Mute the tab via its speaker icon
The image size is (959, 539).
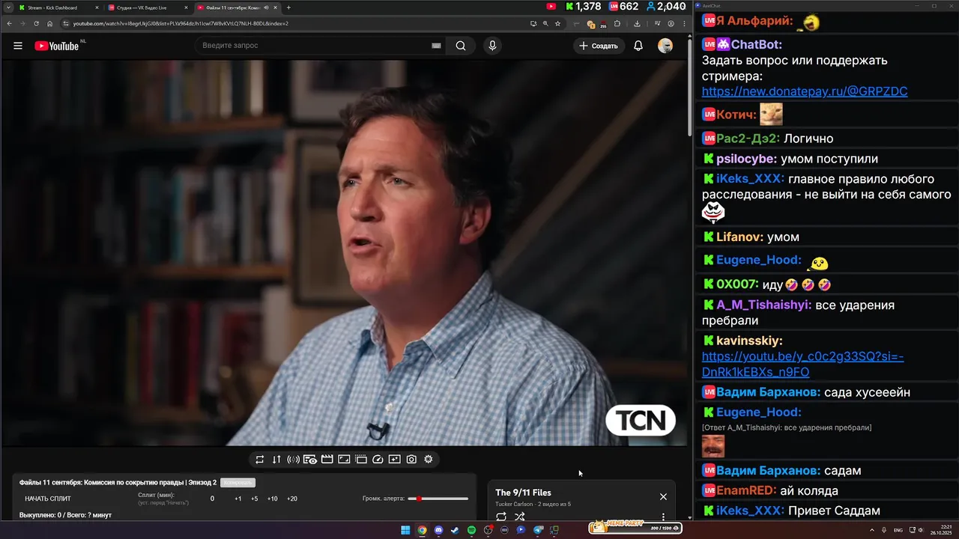(x=267, y=7)
